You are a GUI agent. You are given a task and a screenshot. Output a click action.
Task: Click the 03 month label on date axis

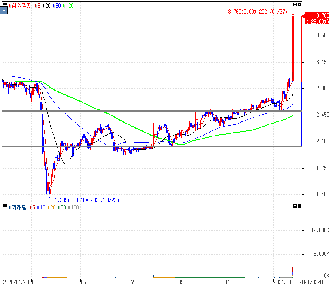pos(35,282)
